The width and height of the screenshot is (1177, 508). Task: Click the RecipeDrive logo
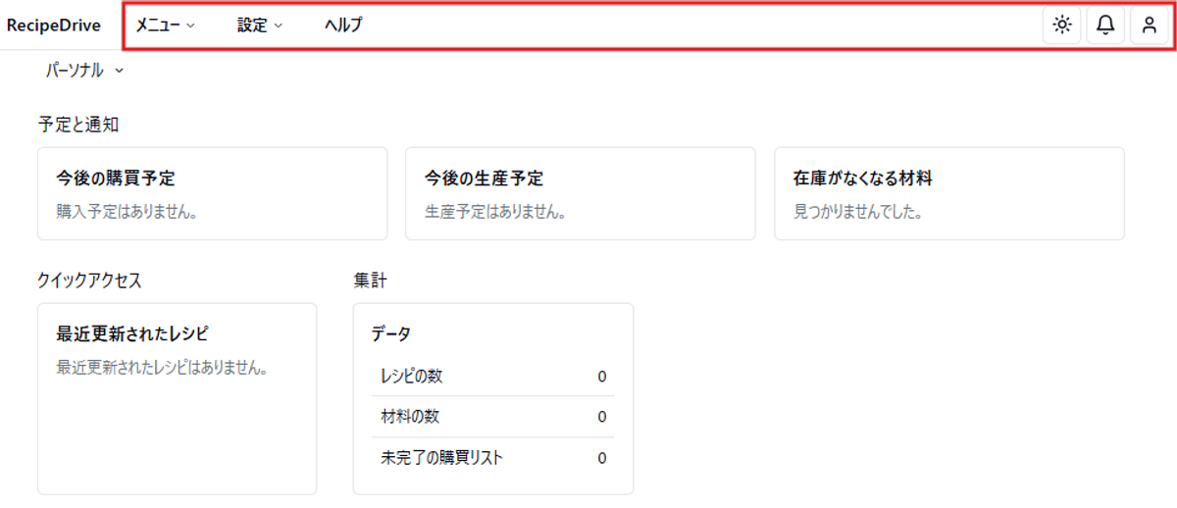(54, 25)
